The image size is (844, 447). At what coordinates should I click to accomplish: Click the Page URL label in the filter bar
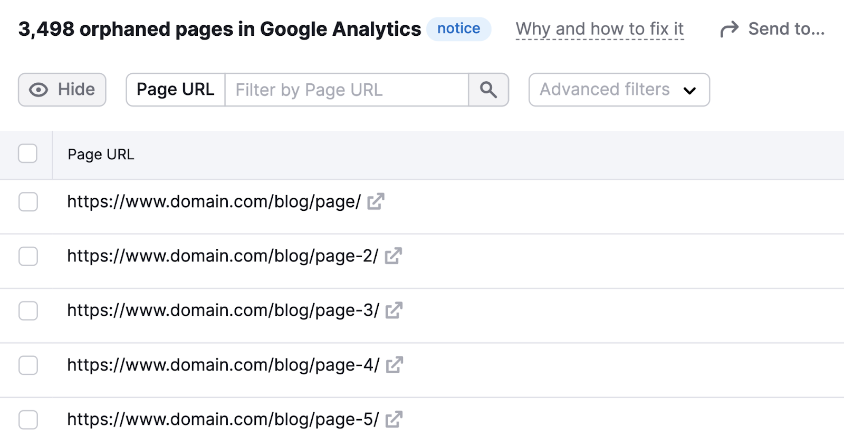click(x=175, y=90)
